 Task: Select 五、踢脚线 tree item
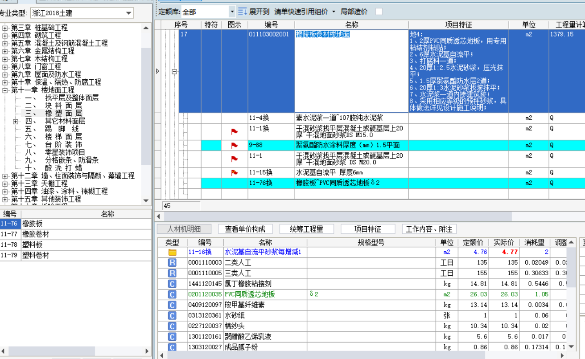tap(52, 129)
